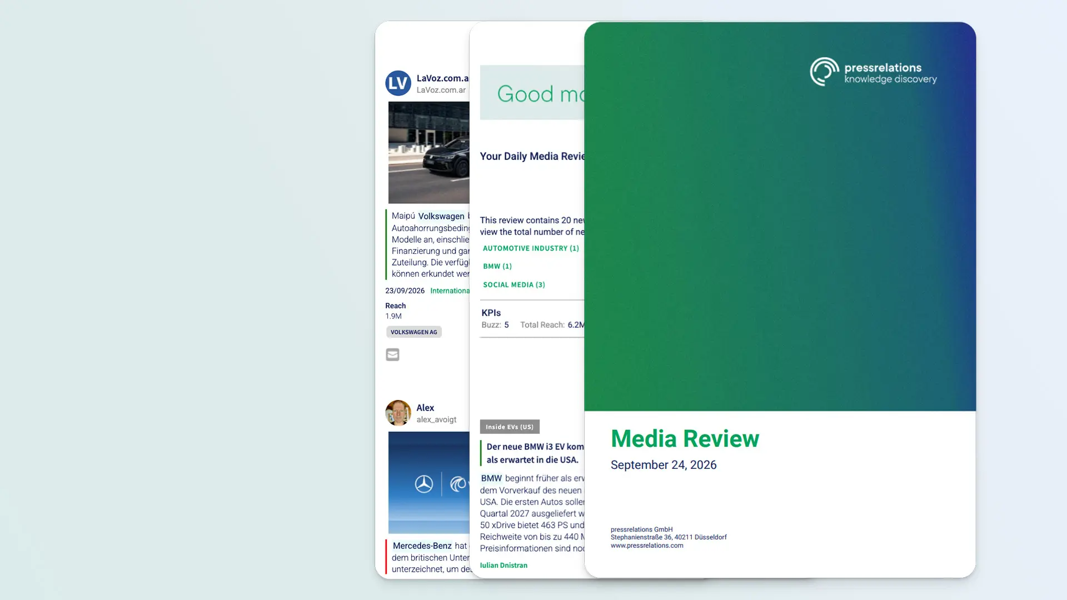Open the Mercedes-Benz logo image thumbnail

[428, 483]
